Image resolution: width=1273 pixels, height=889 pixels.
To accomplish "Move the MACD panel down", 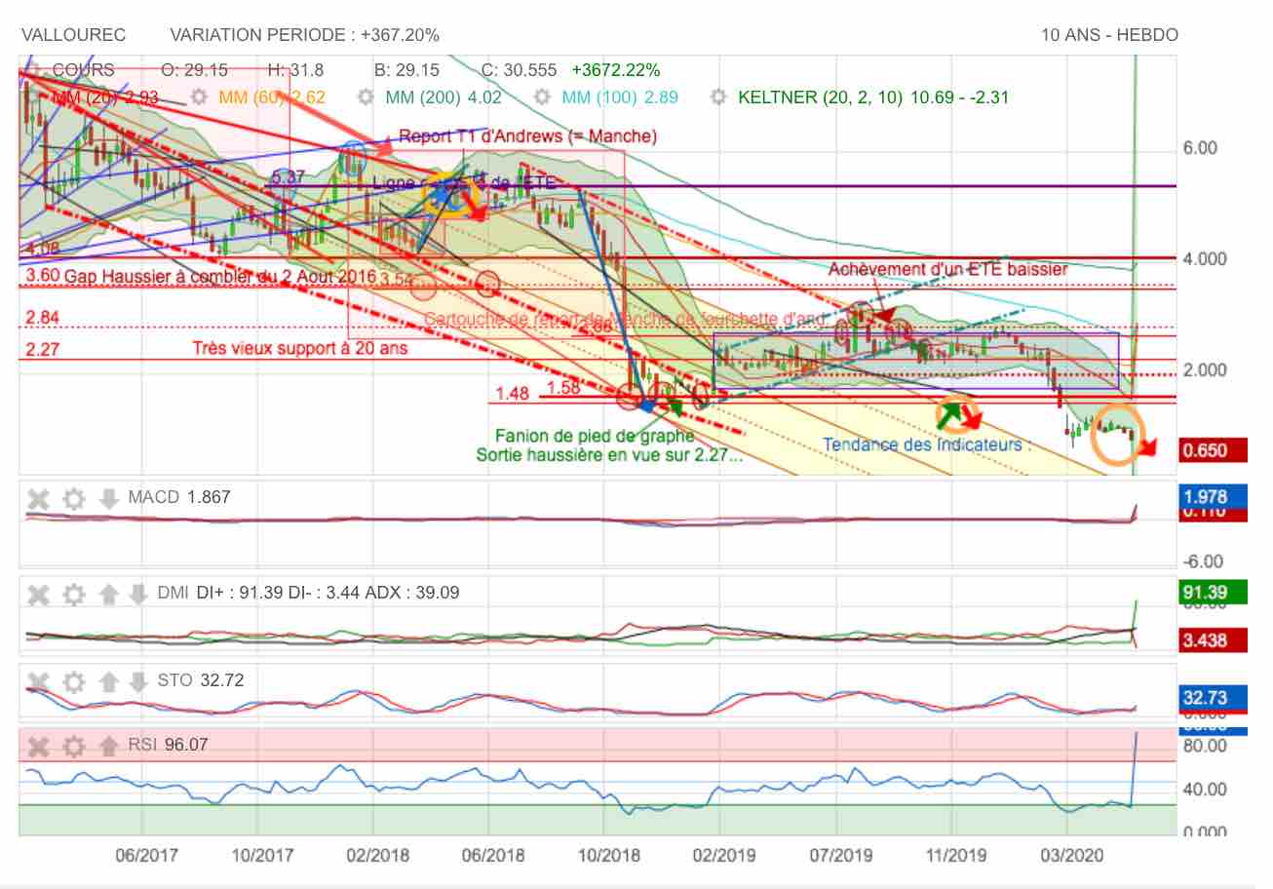I will pyautogui.click(x=109, y=499).
